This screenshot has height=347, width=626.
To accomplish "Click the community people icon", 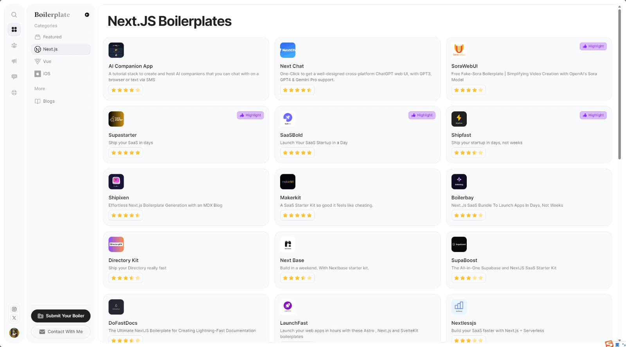I will (x=14, y=45).
